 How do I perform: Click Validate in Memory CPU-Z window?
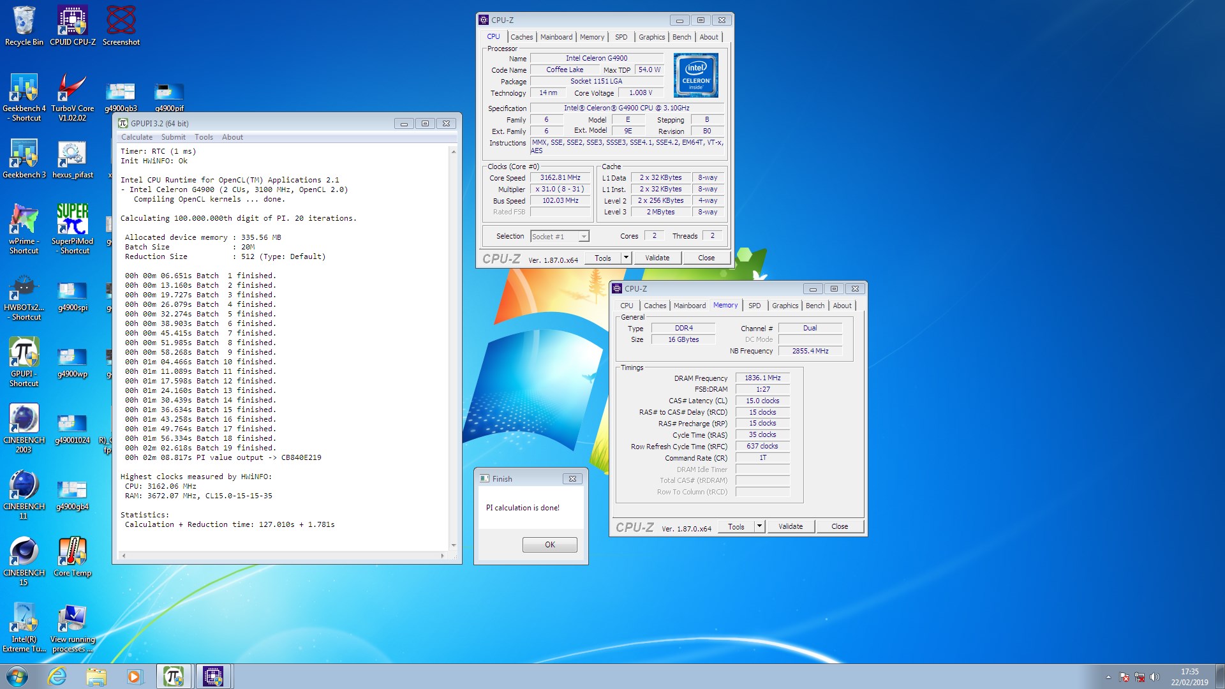[x=791, y=526]
